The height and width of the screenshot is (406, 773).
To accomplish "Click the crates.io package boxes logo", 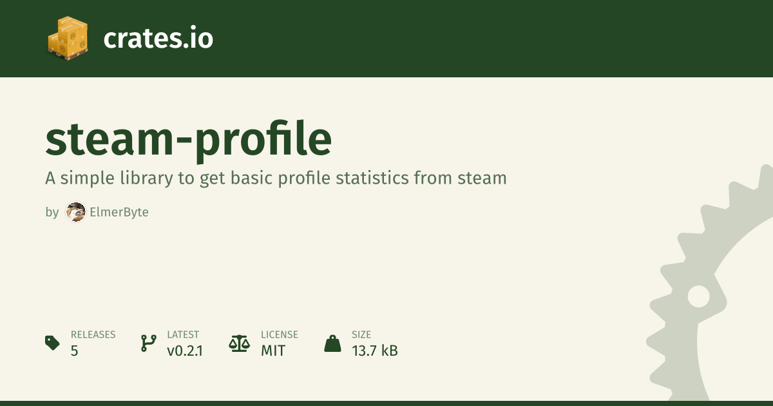I will tap(68, 38).
